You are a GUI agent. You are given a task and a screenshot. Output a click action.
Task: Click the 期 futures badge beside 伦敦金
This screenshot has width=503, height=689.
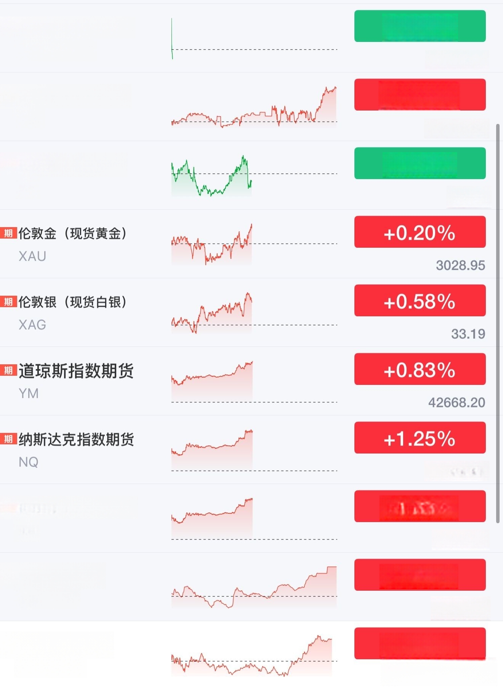tap(8, 233)
